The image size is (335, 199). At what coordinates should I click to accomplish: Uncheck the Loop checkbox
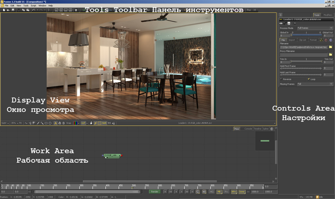[309, 79]
